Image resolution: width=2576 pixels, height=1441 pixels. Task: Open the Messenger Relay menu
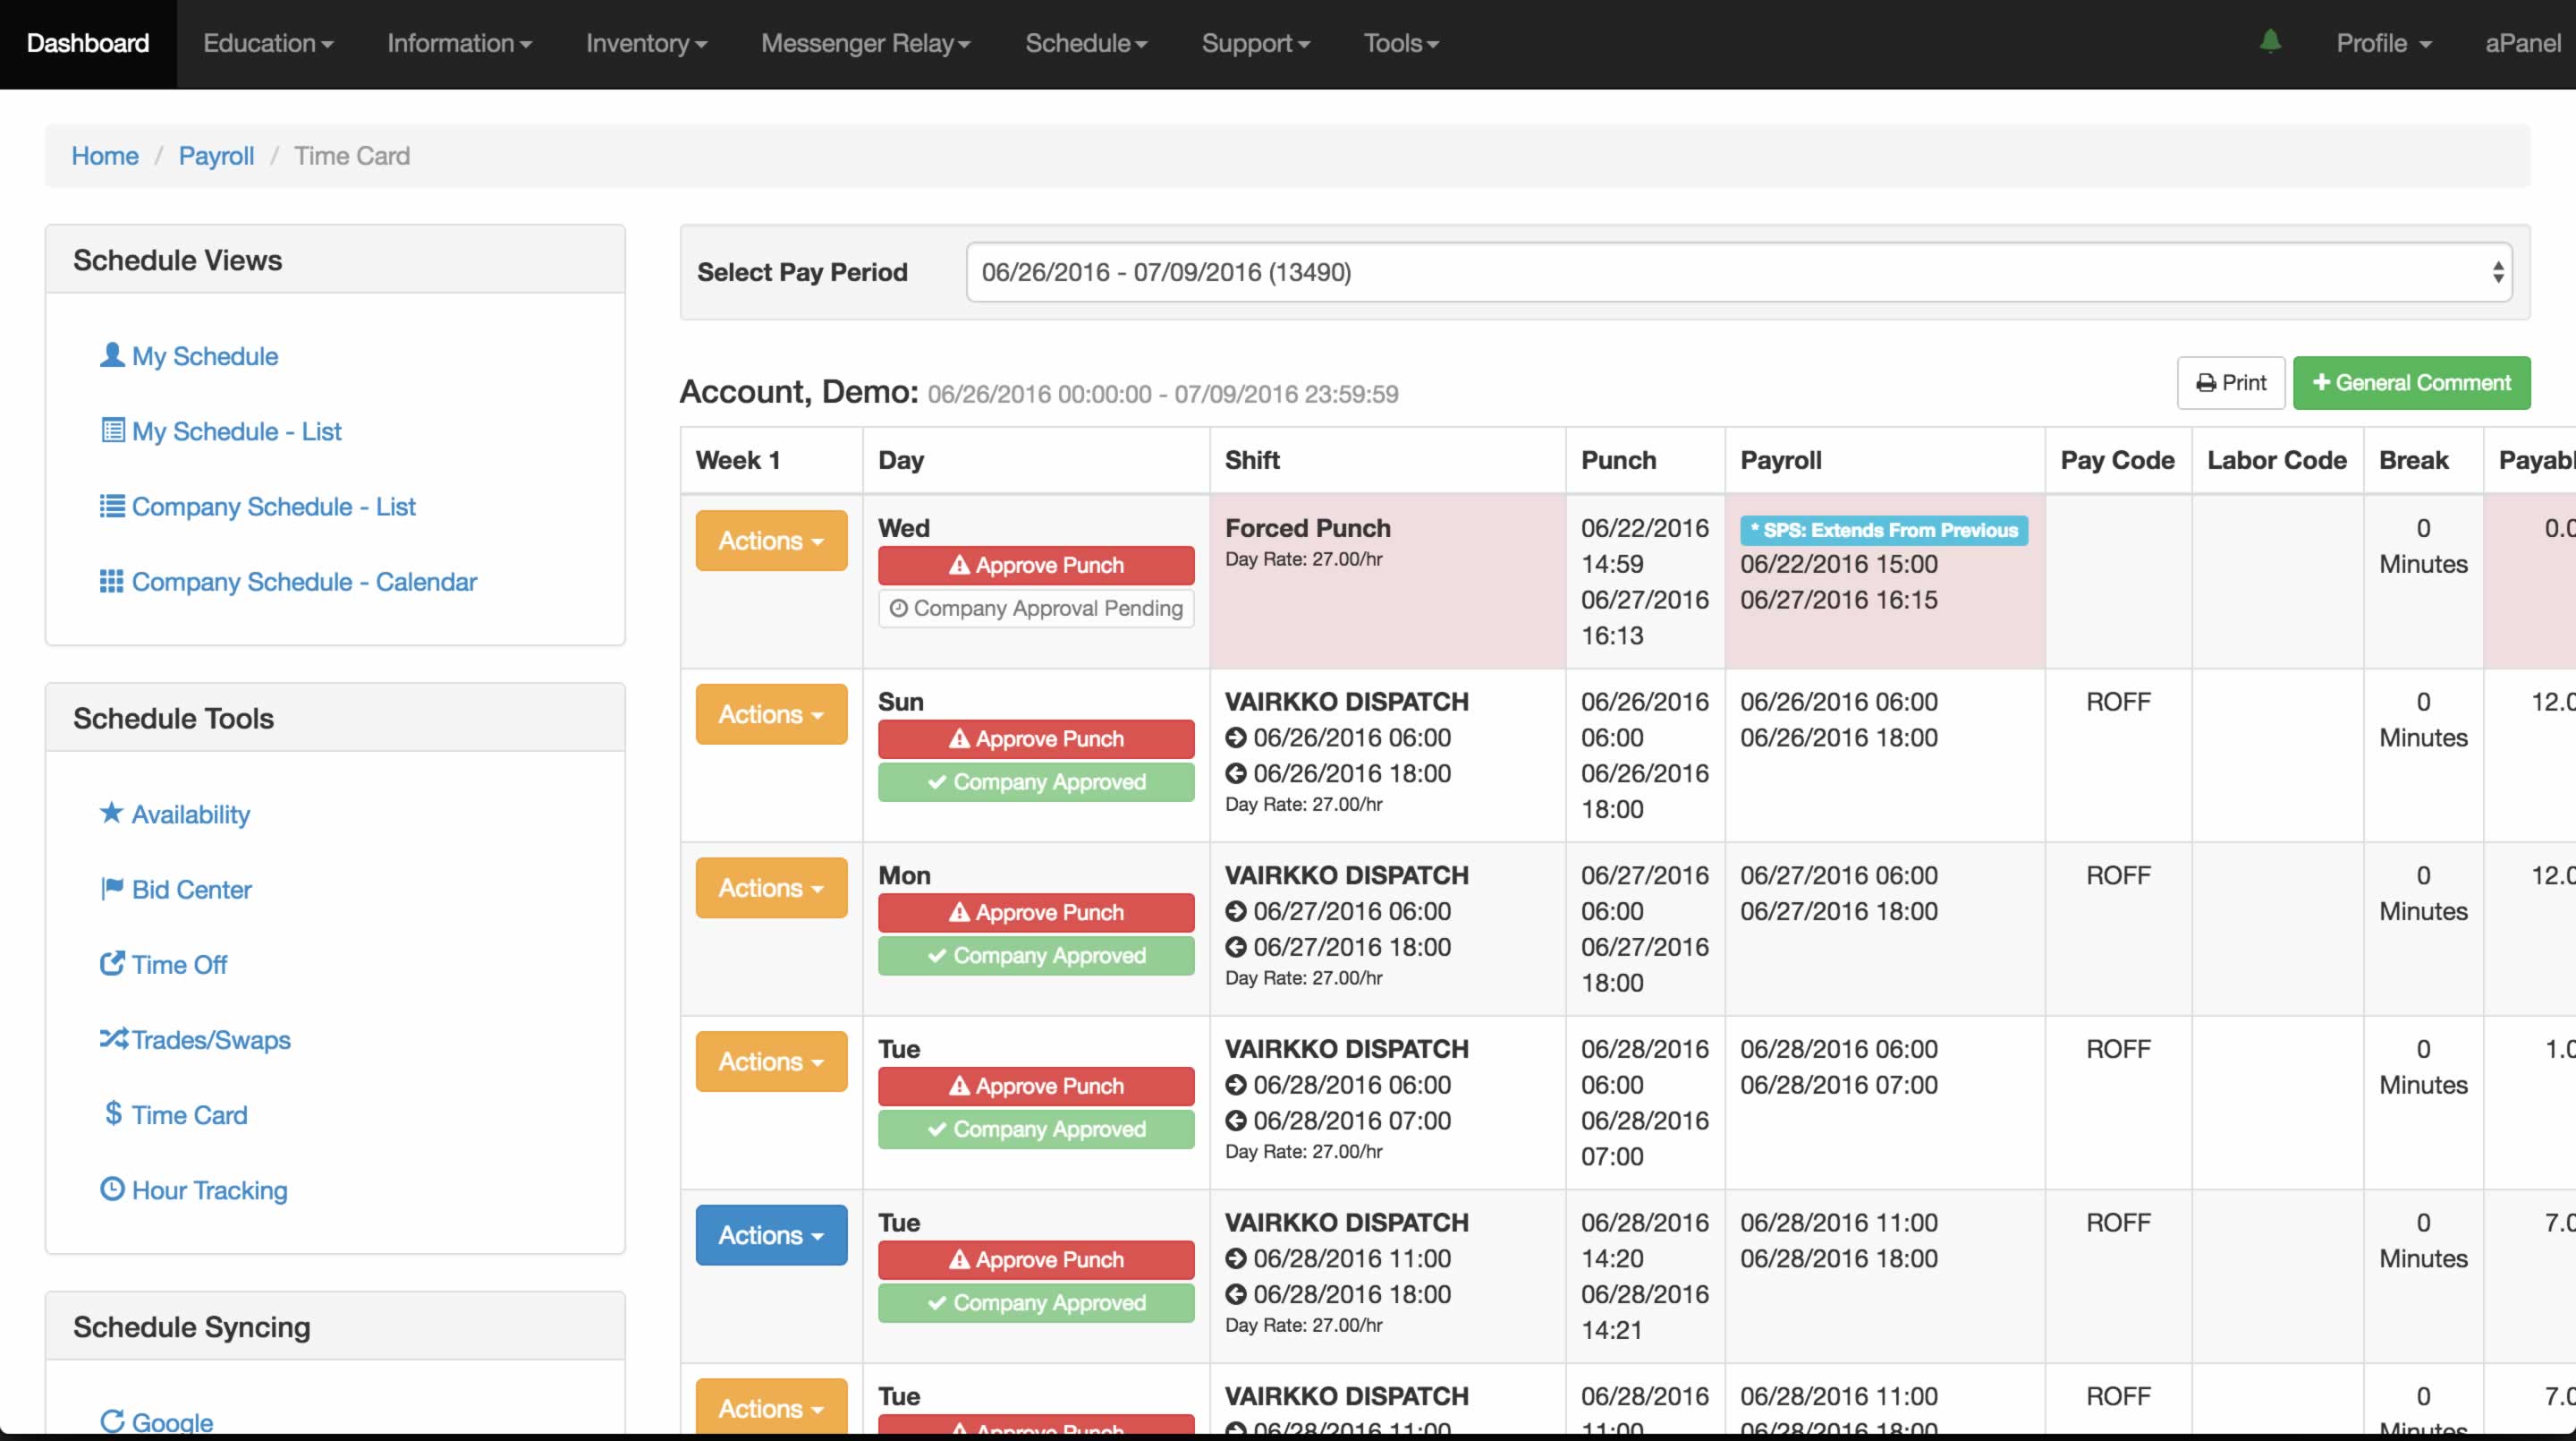pos(866,43)
